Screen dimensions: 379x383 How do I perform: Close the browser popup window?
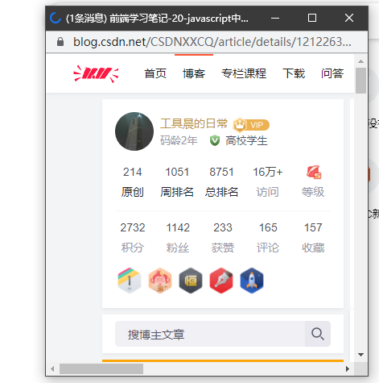349,18
